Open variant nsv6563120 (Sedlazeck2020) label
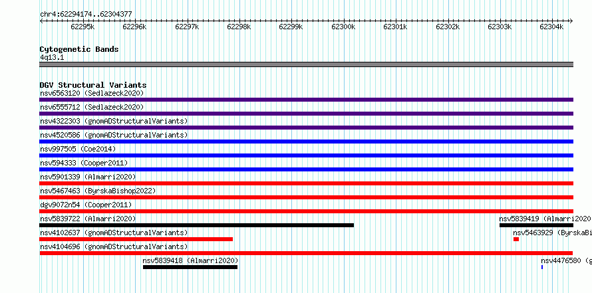 tap(92, 93)
